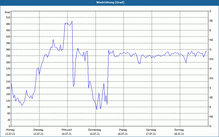
Task: Click compass label 'E' level with 90
Action: pos(210,107)
